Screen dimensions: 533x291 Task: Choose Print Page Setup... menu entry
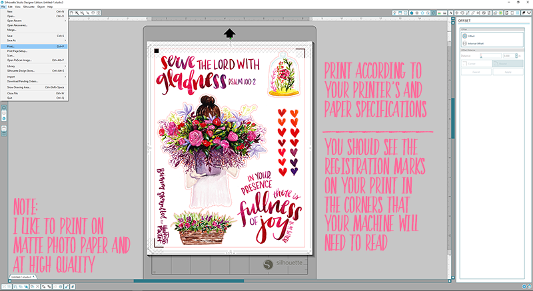[34, 51]
